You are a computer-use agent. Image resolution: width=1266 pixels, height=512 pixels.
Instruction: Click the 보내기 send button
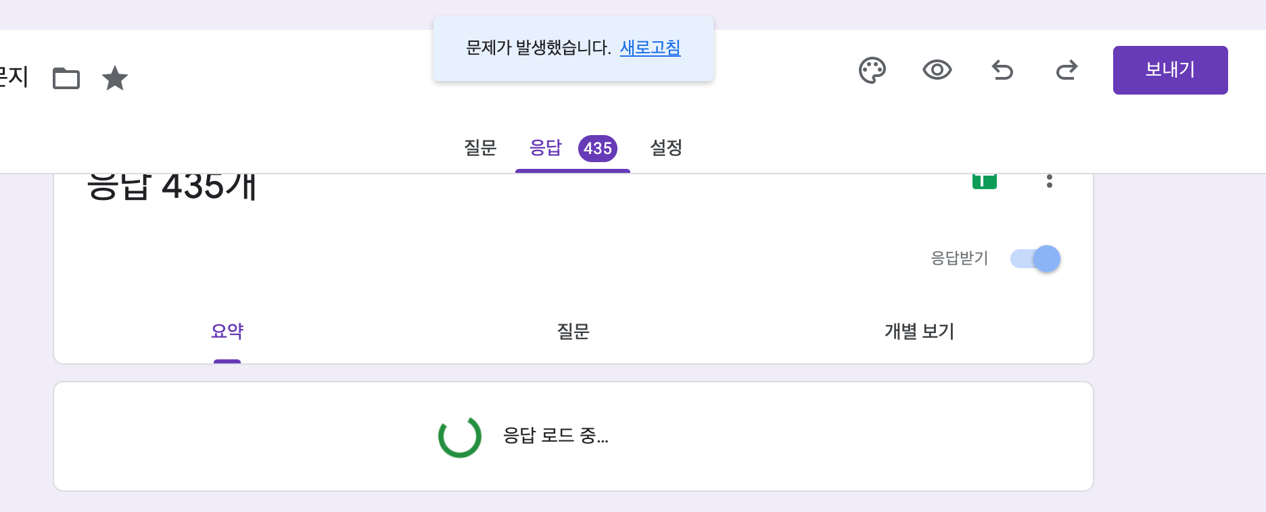pyautogui.click(x=1170, y=70)
